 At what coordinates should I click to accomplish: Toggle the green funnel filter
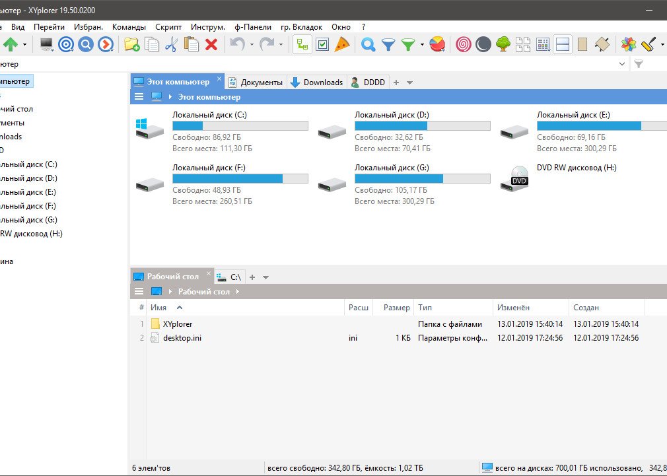tap(408, 44)
